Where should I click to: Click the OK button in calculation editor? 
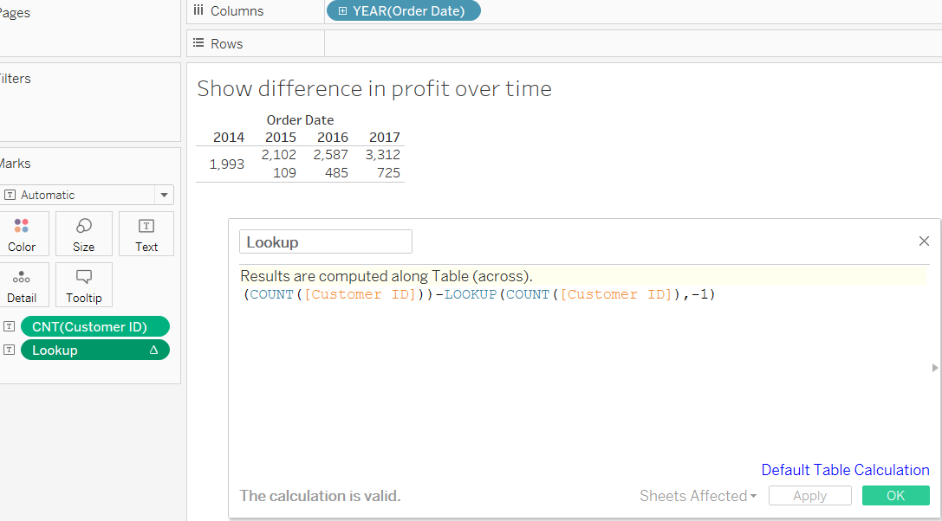pyautogui.click(x=895, y=496)
